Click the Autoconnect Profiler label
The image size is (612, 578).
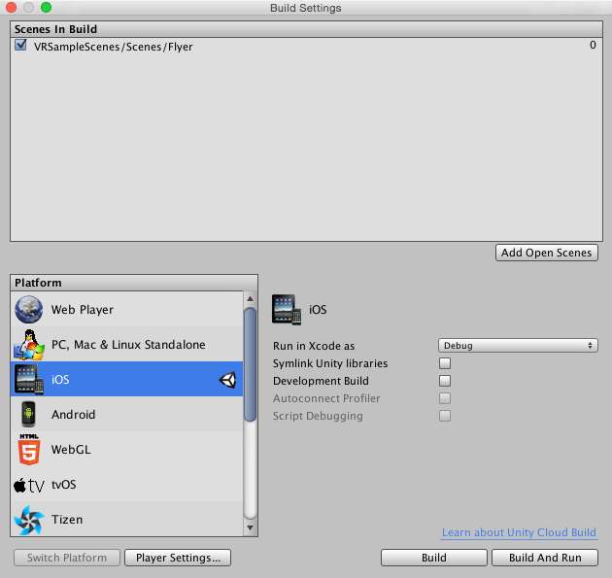tap(326, 398)
